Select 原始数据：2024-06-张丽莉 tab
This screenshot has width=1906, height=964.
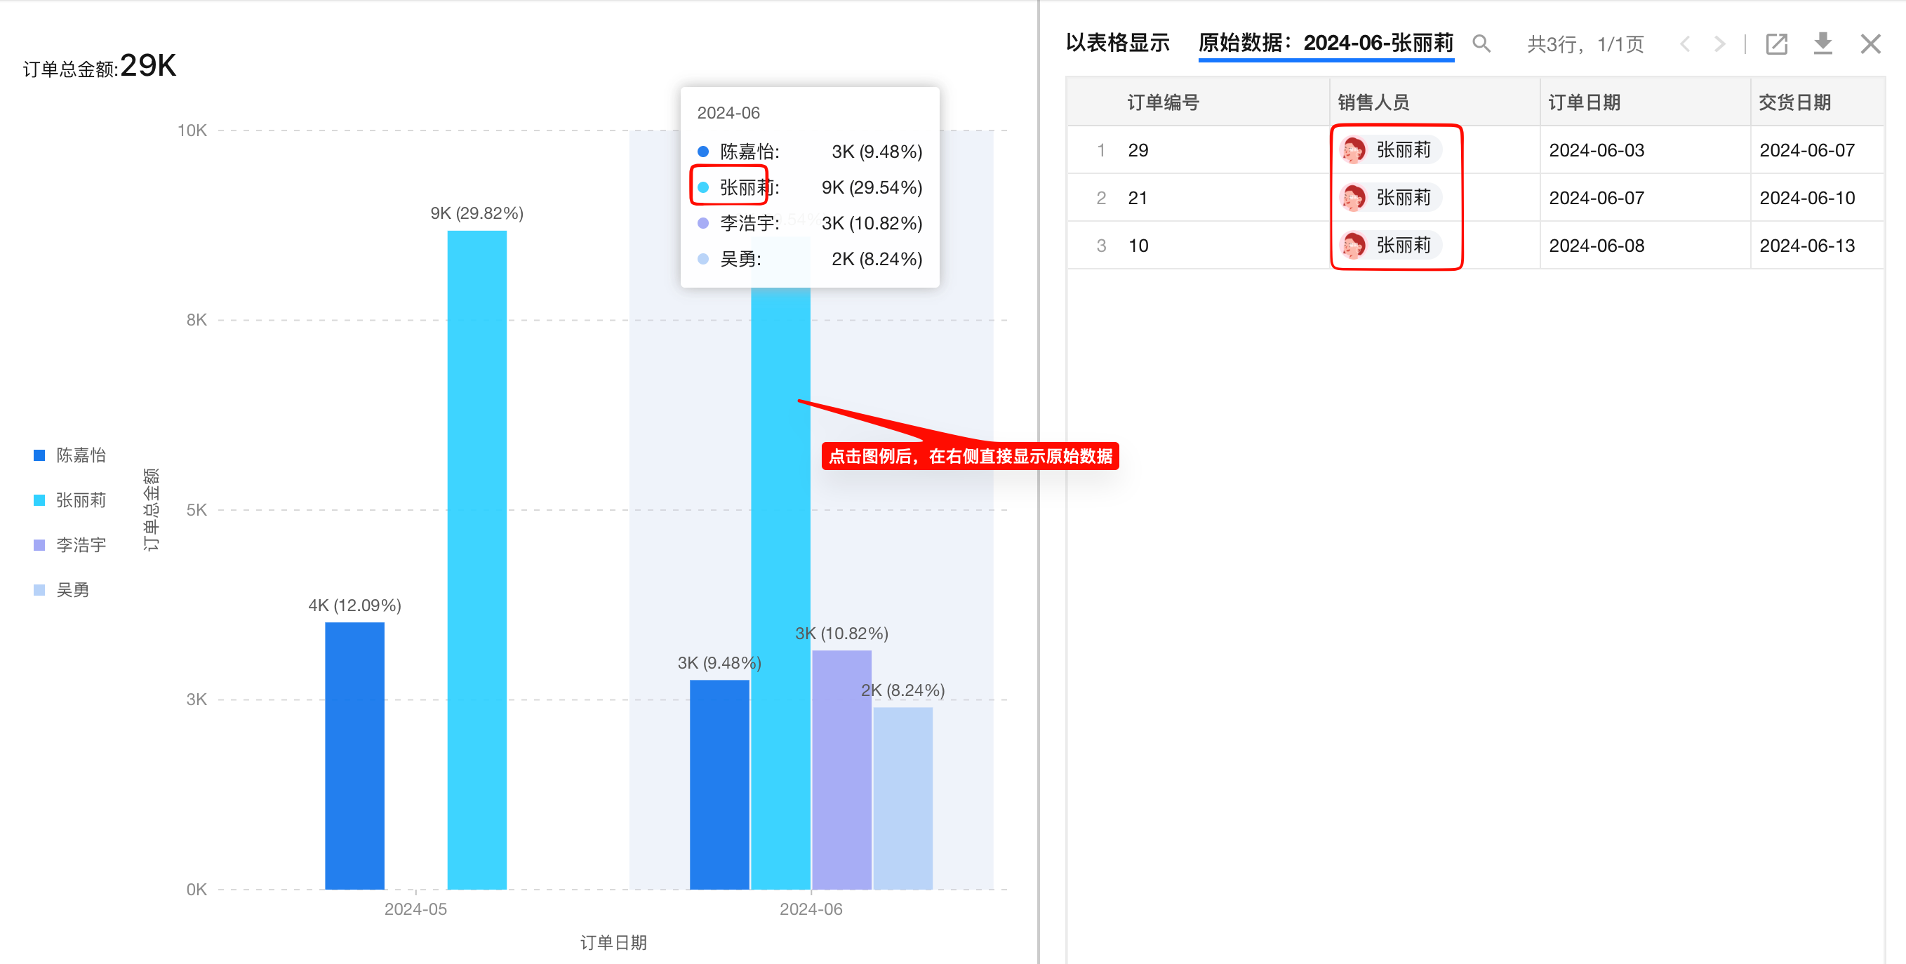(1325, 43)
